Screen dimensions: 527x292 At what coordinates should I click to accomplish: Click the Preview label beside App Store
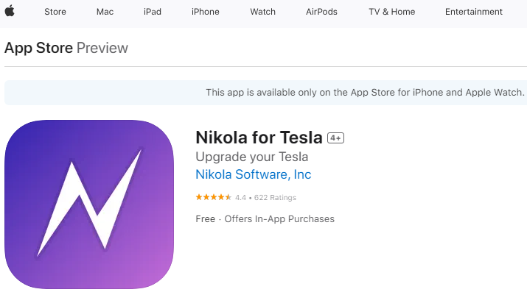click(102, 48)
